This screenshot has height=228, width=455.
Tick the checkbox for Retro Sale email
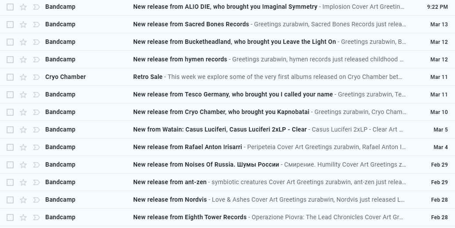pyautogui.click(x=10, y=77)
